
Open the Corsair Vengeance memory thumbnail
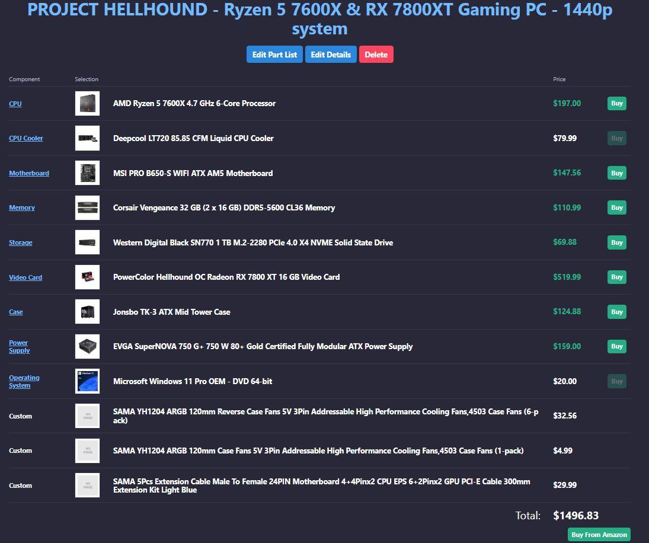click(87, 207)
